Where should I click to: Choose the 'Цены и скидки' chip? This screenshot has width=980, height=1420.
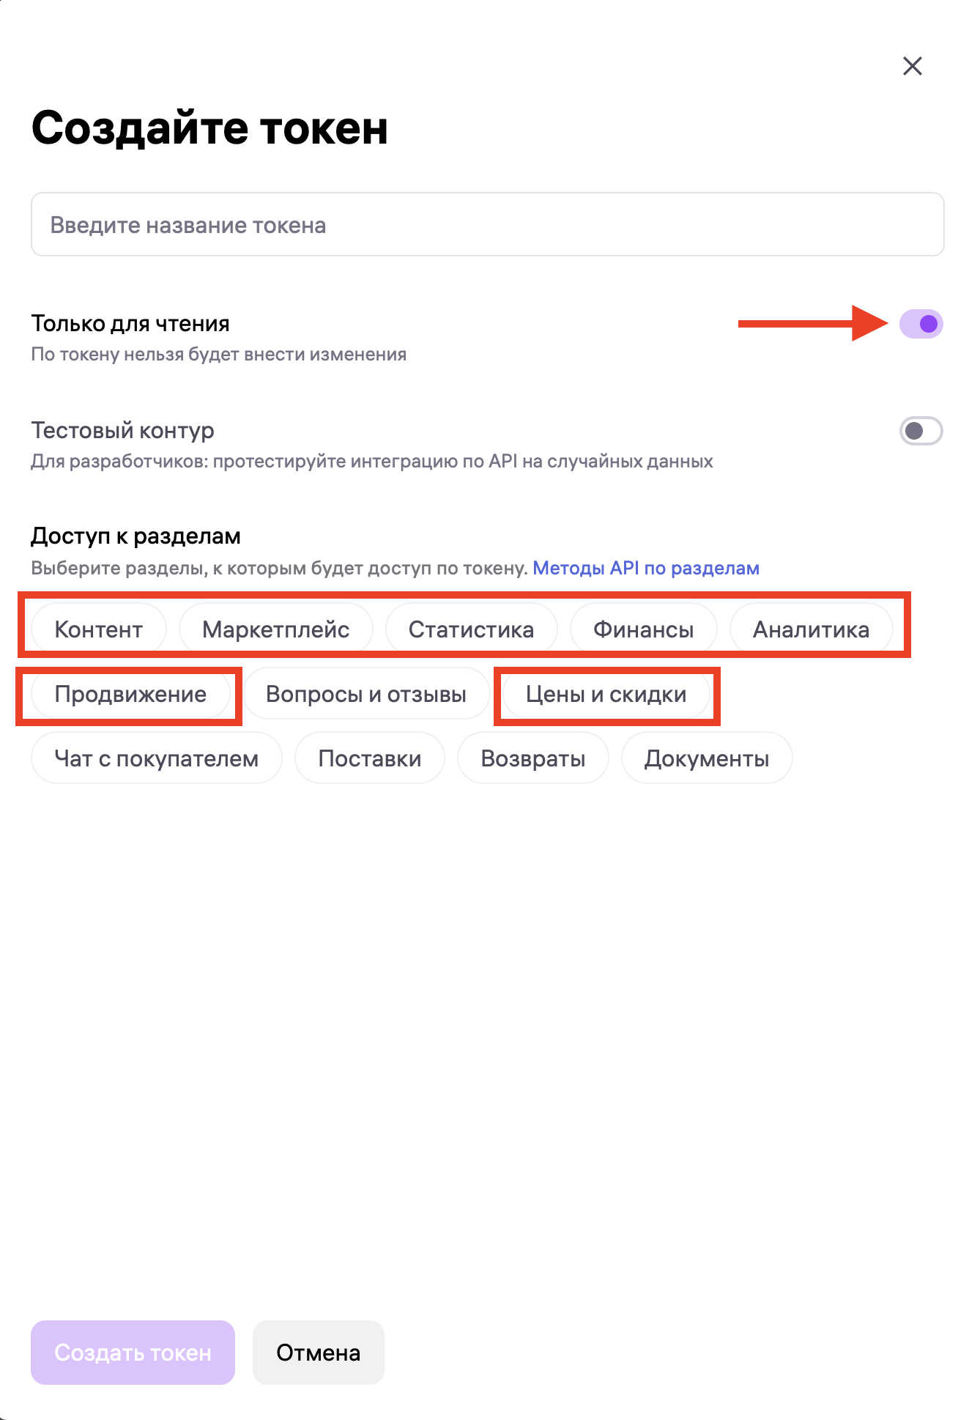pyautogui.click(x=606, y=694)
